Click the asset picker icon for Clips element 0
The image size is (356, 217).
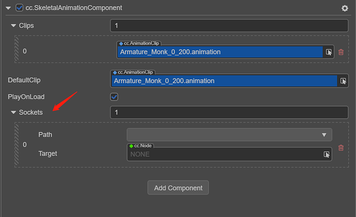328,52
